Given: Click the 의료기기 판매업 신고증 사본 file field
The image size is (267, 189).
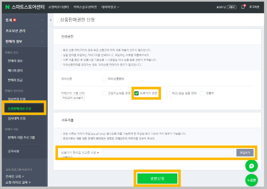Looking at the screenshot, I should [x=168, y=153].
